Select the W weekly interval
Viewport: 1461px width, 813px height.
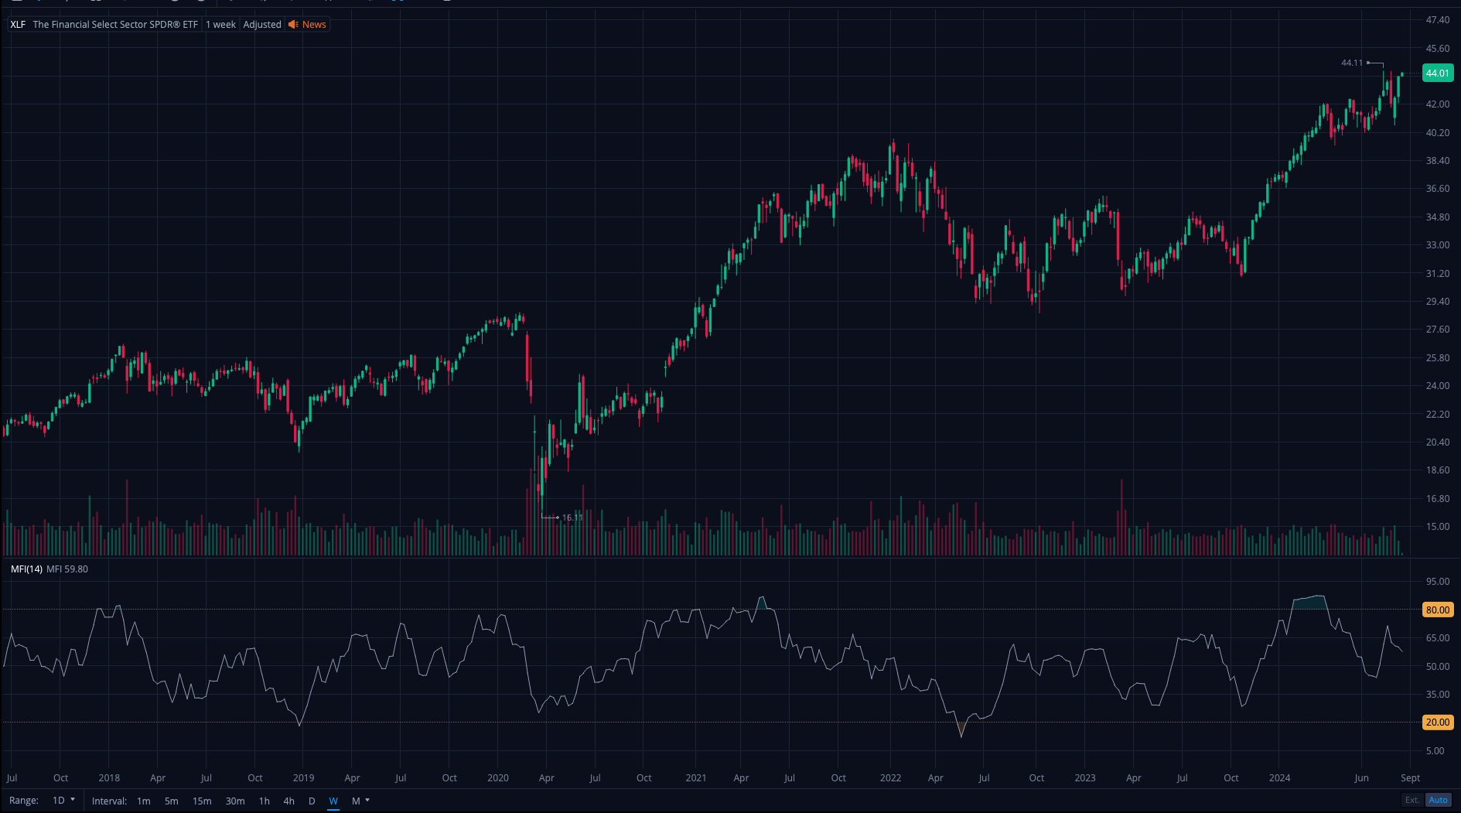pyautogui.click(x=333, y=801)
